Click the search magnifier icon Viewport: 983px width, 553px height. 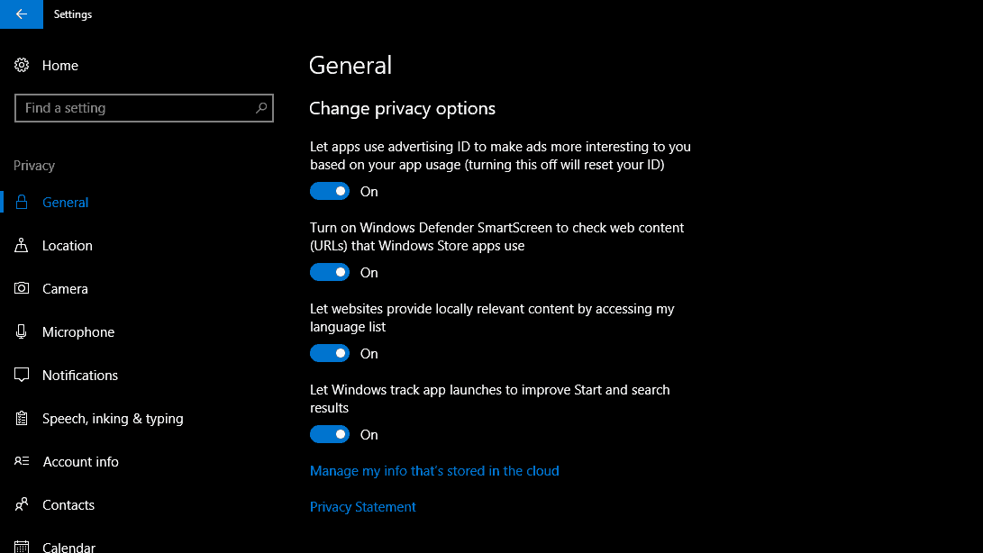261,108
